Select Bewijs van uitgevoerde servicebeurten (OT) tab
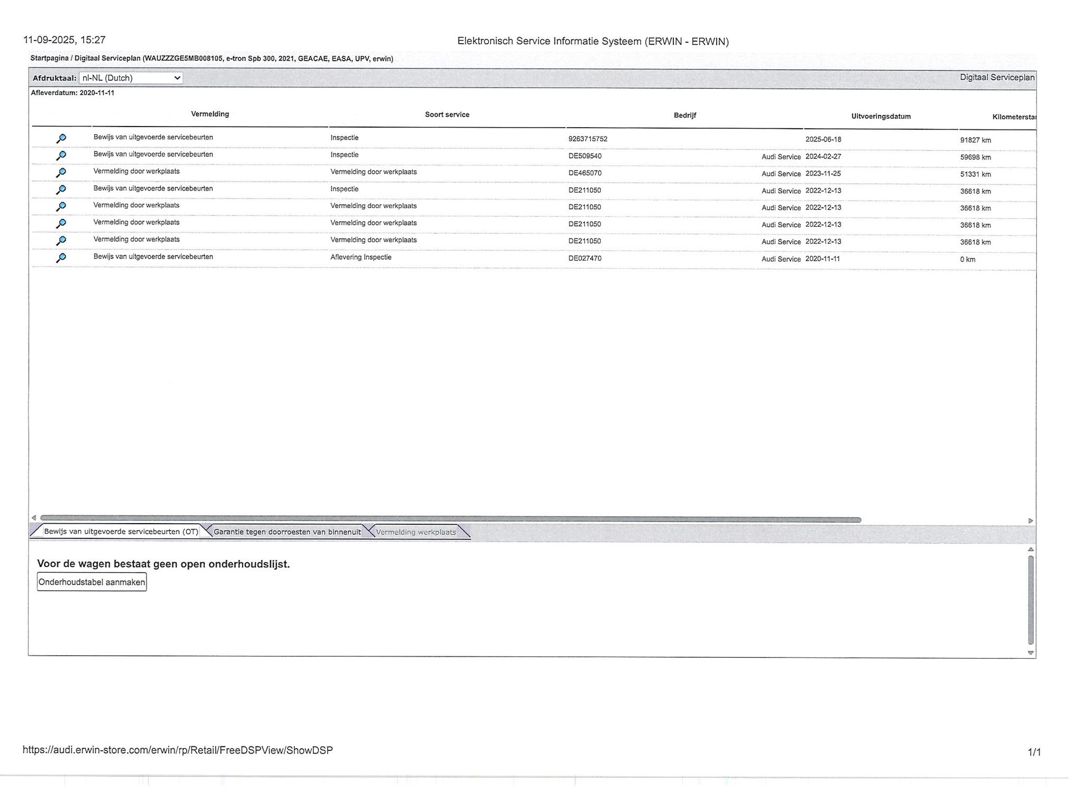Viewport: 1080px width, 810px height. [x=121, y=531]
